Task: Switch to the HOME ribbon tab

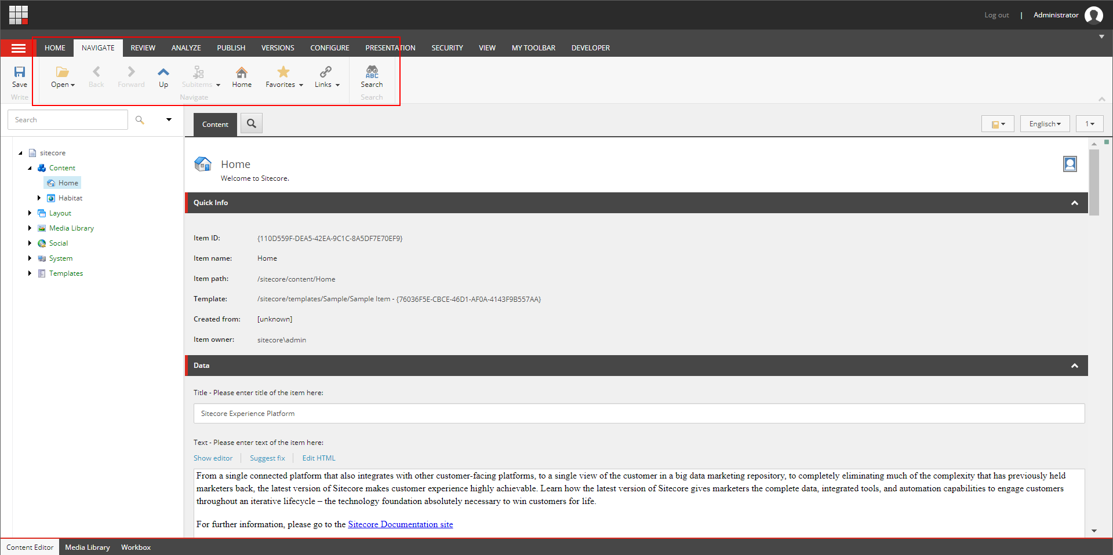Action: pyautogui.click(x=55, y=48)
